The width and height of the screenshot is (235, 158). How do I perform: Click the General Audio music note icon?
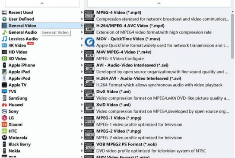(x=4, y=32)
